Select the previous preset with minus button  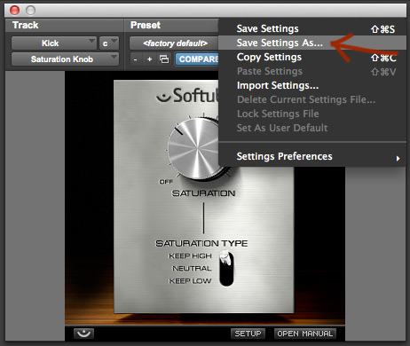(135, 59)
